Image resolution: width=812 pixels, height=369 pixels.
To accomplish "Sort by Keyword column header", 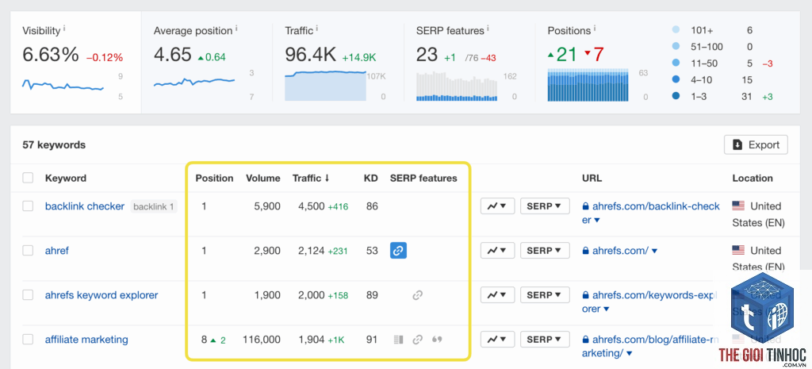I will (x=66, y=179).
